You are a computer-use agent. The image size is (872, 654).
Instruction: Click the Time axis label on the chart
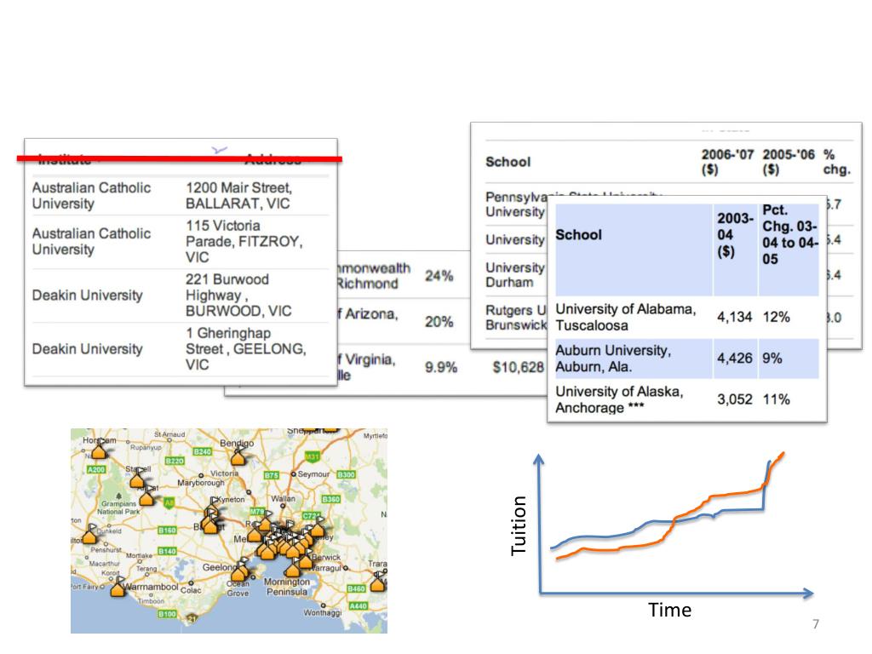[x=669, y=610]
